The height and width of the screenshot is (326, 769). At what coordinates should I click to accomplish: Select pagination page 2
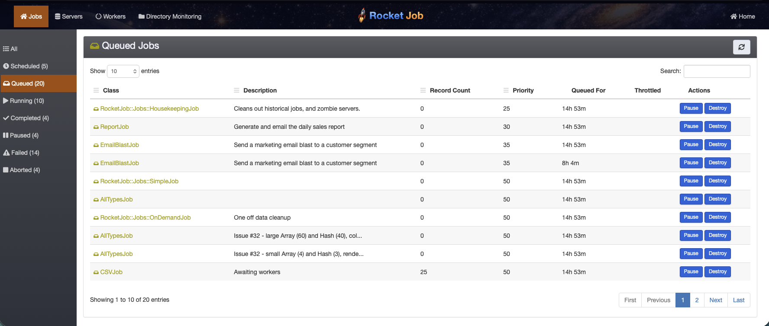point(697,300)
